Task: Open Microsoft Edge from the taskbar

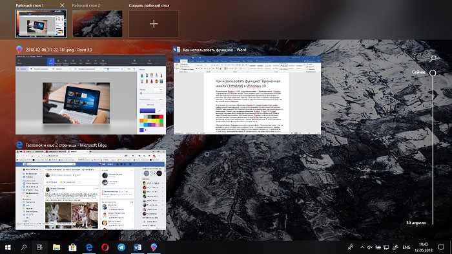Action: (89, 248)
